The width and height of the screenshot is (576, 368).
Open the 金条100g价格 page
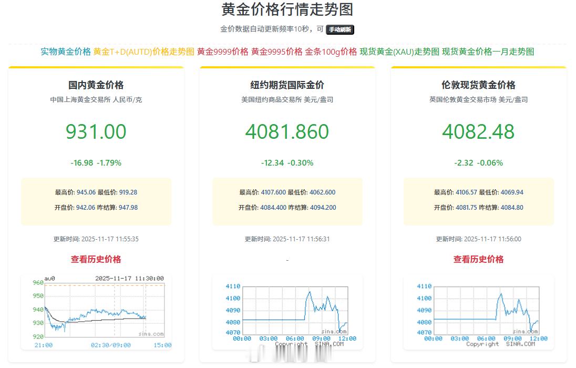click(x=332, y=53)
